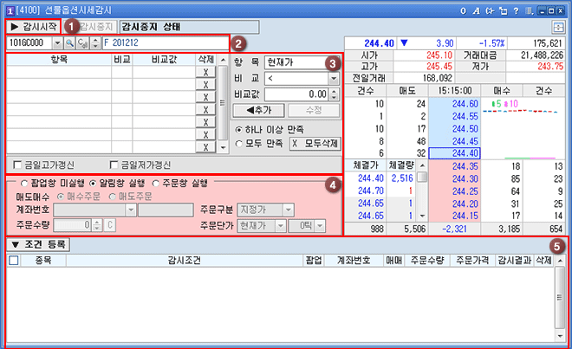Click the link-screen icon next to help icon
572x349 pixels.
pyautogui.click(x=504, y=10)
